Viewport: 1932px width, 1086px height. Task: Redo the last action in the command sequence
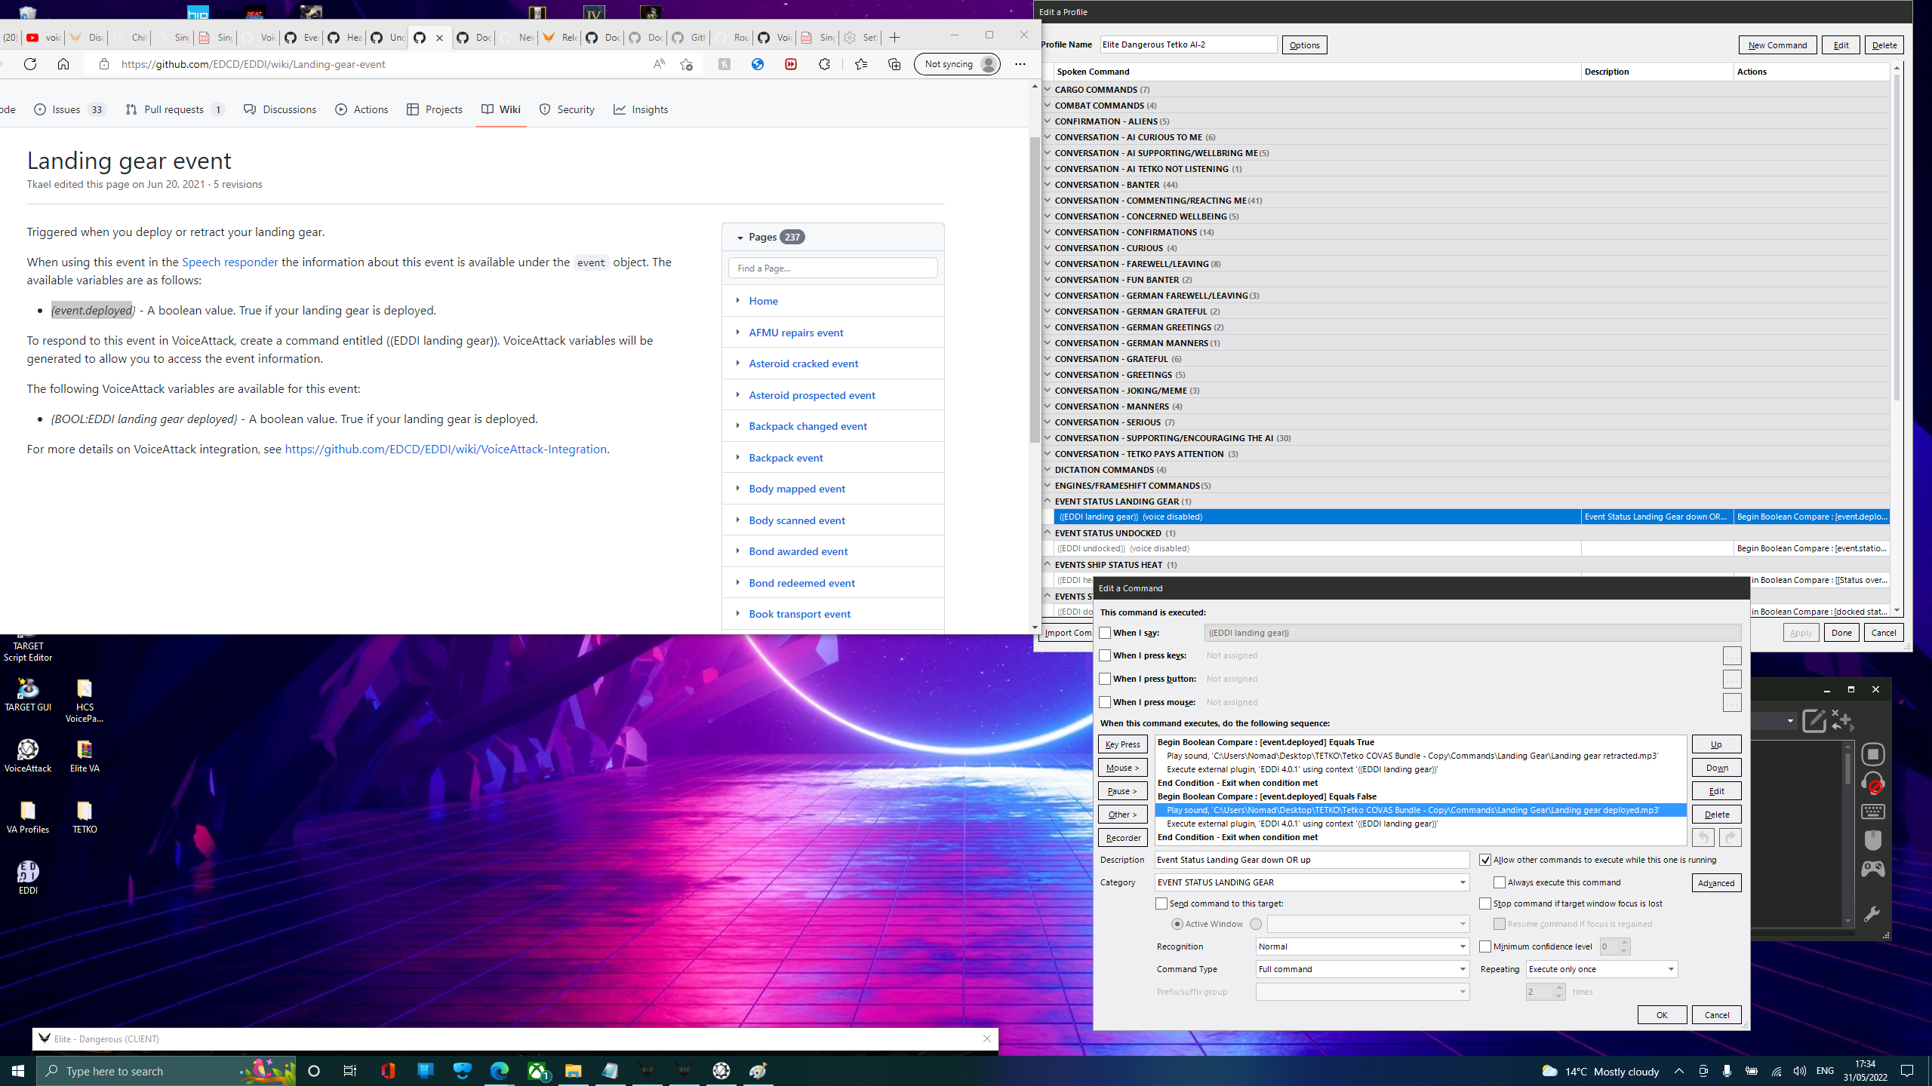pos(1730,837)
